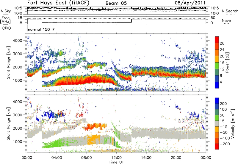The width and height of the screenshot is (238, 164).
Task: Click the title 'Fort Hays East (fitACF)'
Action: pos(58,3)
